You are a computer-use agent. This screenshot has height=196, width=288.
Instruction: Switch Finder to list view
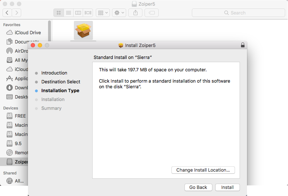(x=69, y=13)
